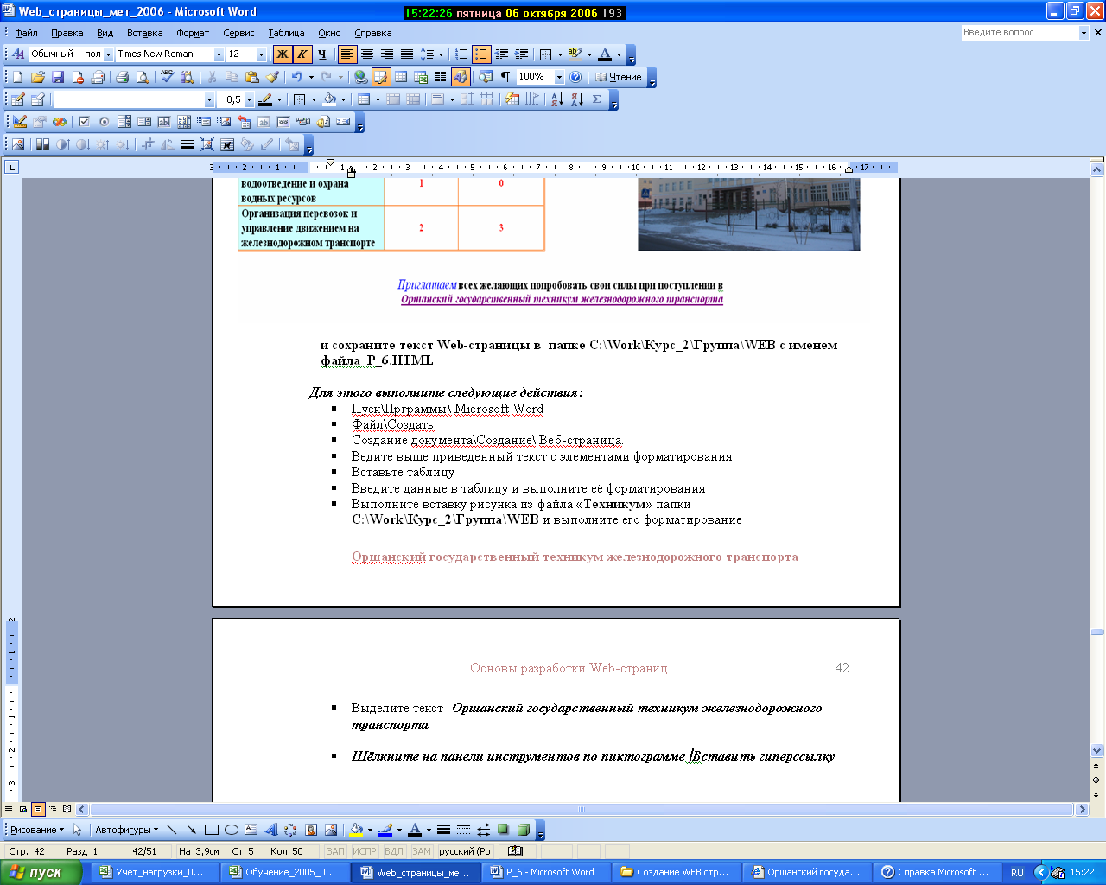Align text left
The height and width of the screenshot is (885, 1106).
[x=347, y=54]
